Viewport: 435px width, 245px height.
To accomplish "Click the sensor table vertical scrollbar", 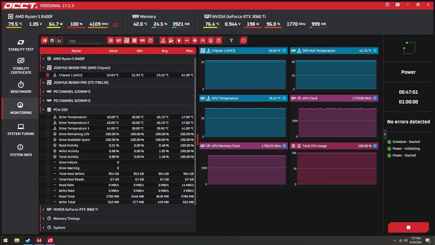I will pyautogui.click(x=195, y=131).
